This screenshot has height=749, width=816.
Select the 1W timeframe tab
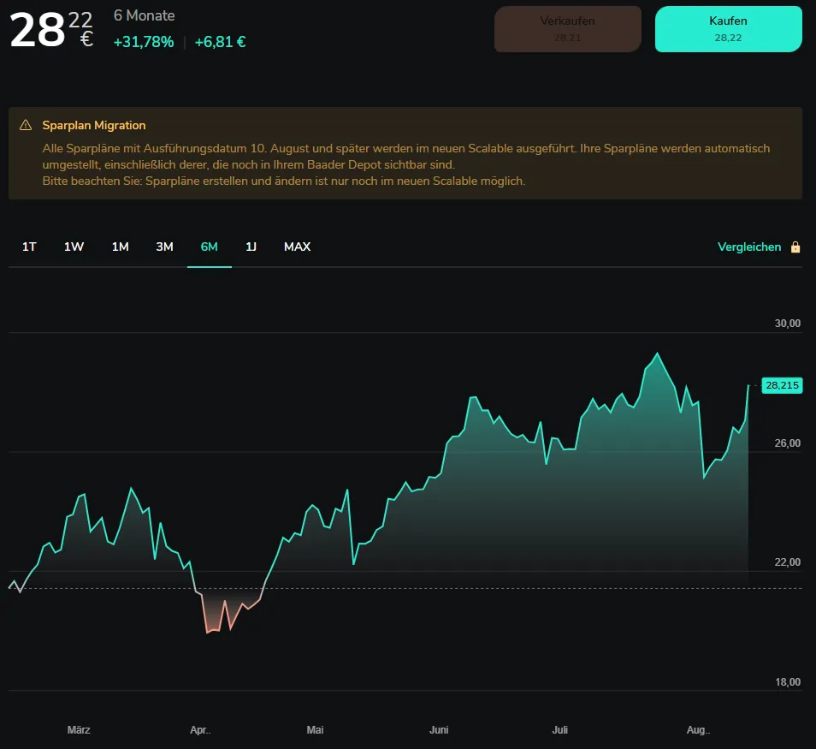pyautogui.click(x=74, y=247)
